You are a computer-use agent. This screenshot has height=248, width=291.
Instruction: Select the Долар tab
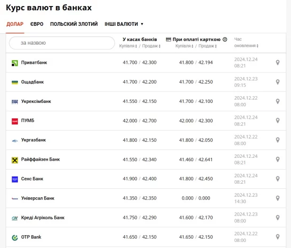(x=15, y=24)
